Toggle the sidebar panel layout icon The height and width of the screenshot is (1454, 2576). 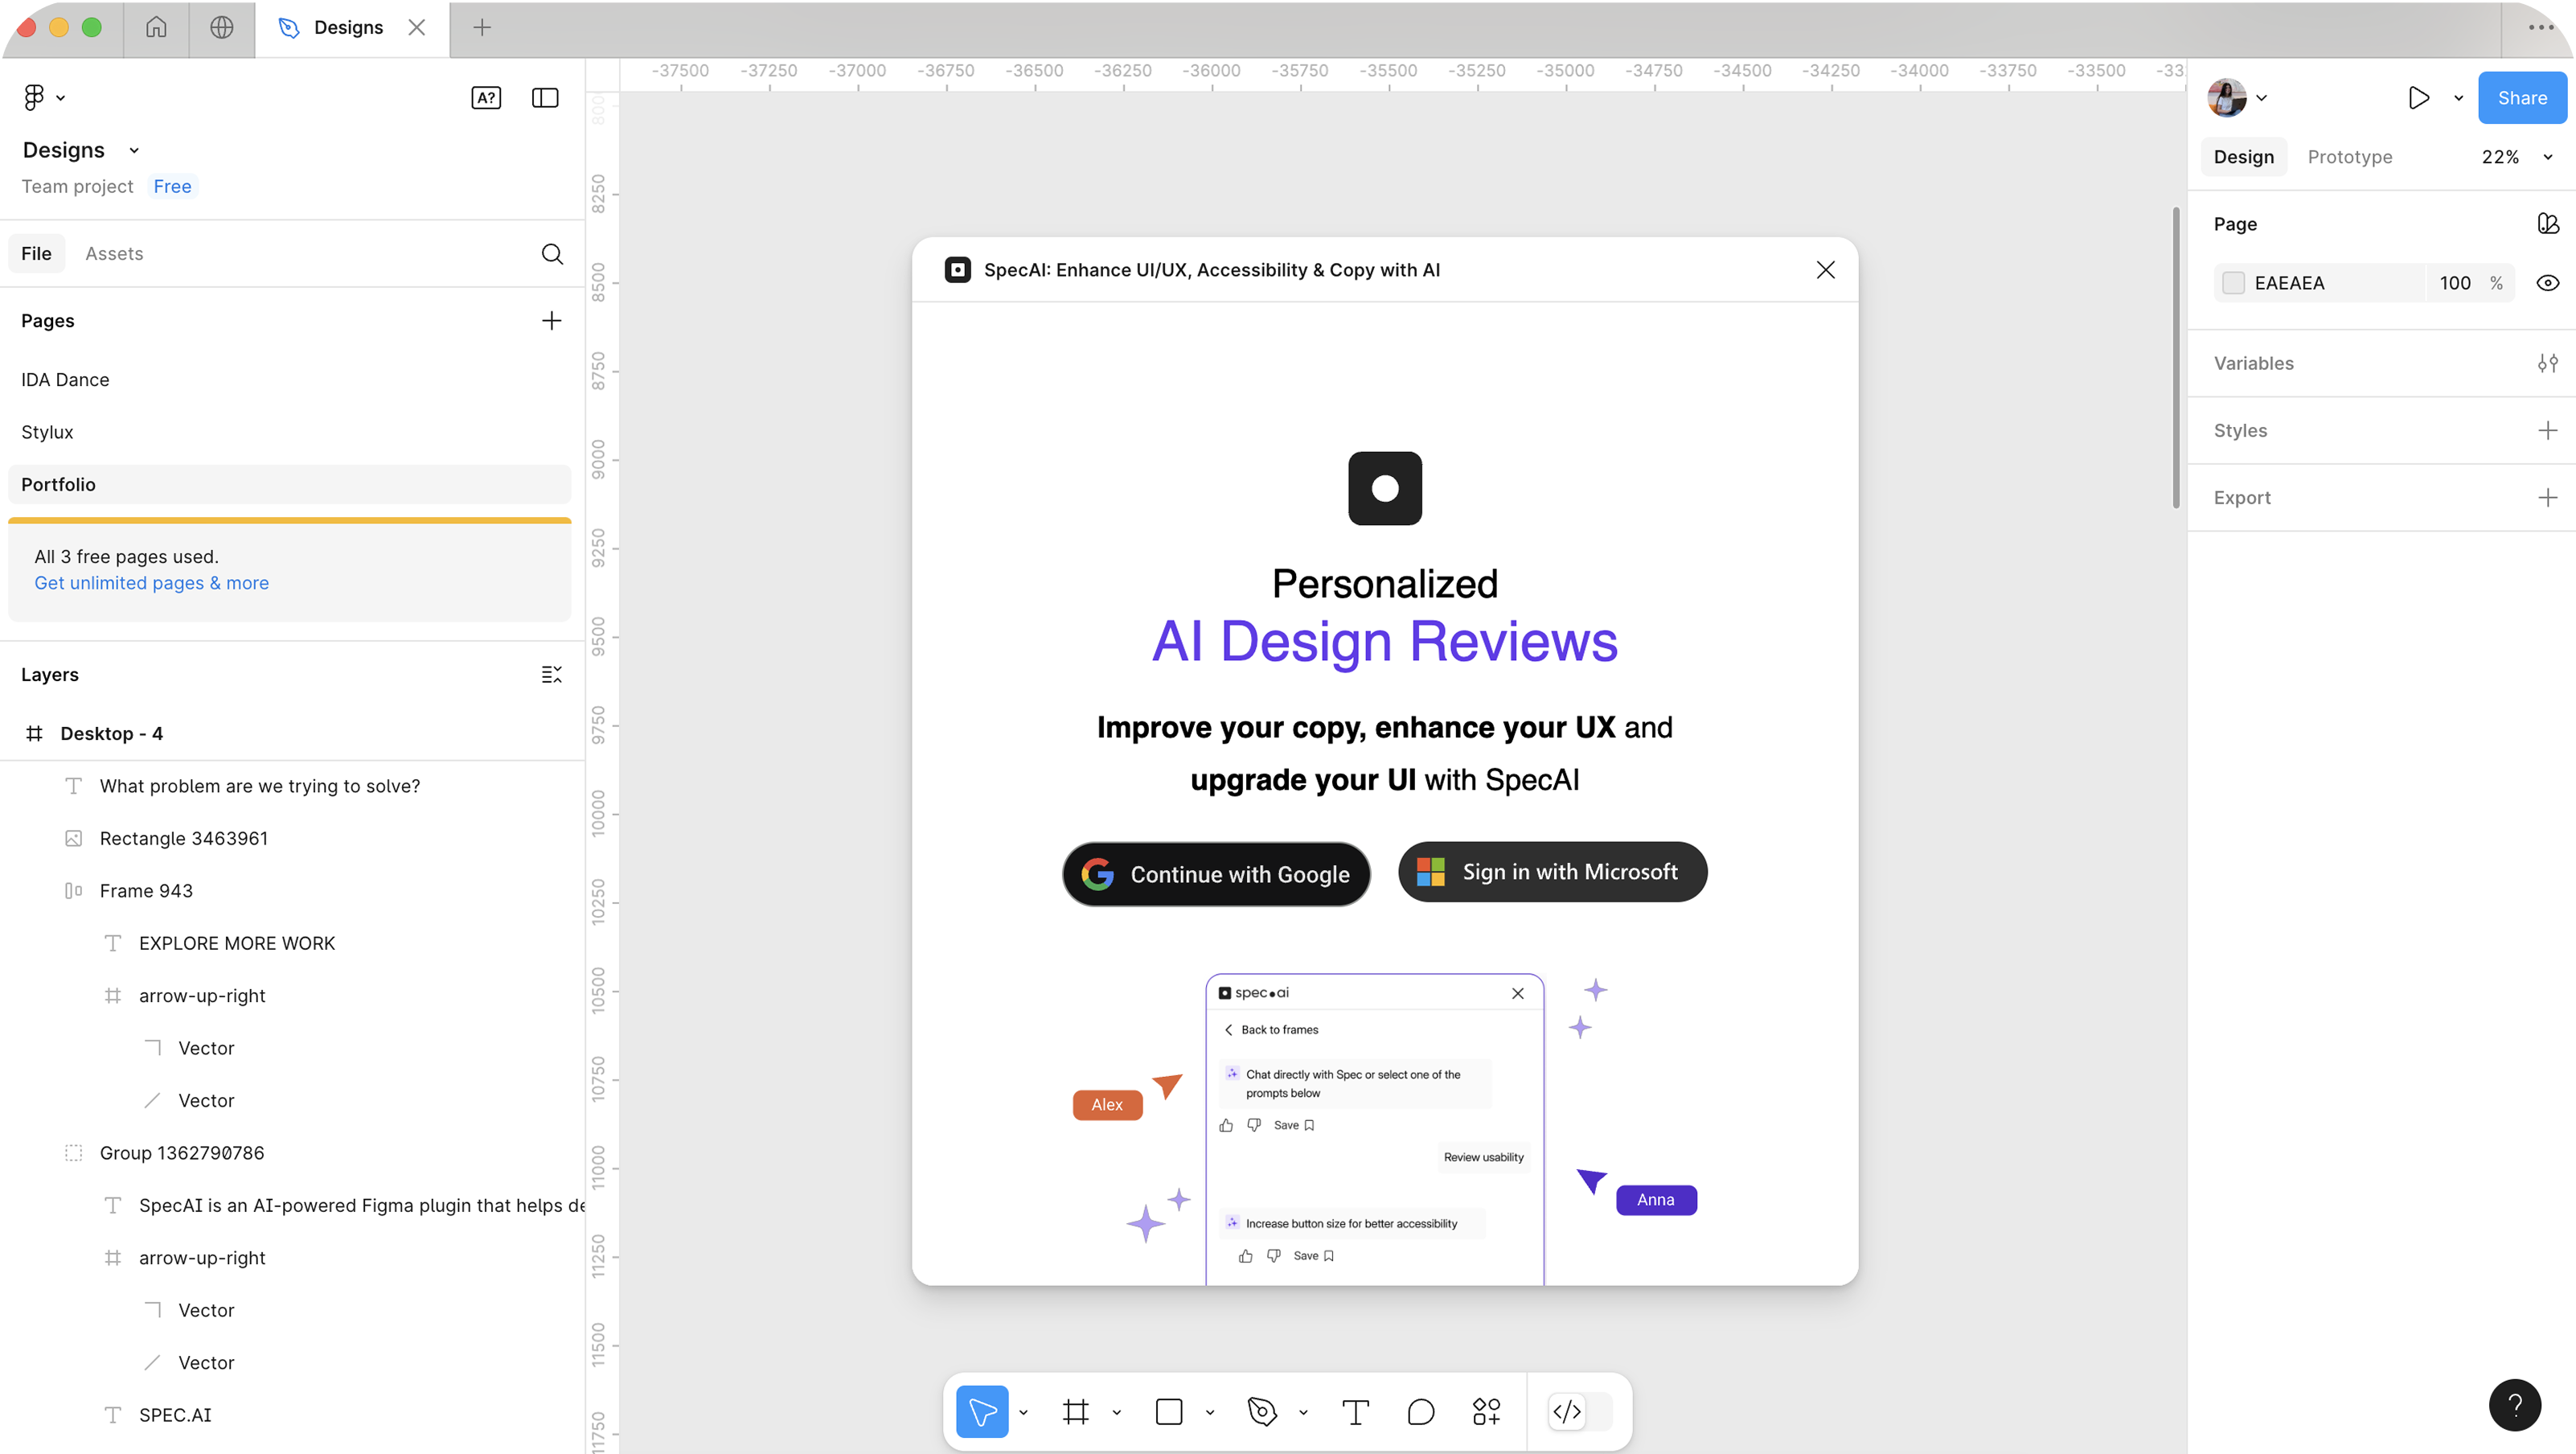click(x=545, y=97)
